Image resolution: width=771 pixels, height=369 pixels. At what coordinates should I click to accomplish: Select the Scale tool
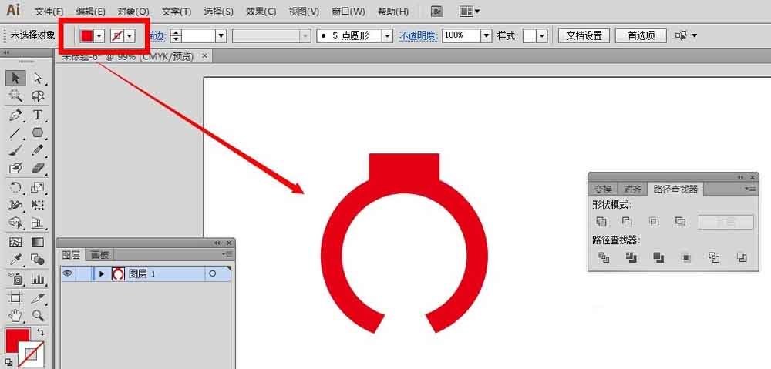(37, 187)
